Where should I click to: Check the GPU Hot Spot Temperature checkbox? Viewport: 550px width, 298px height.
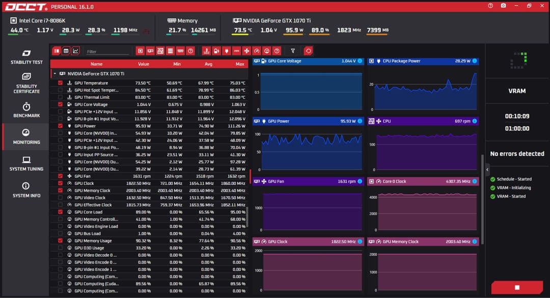[60, 90]
